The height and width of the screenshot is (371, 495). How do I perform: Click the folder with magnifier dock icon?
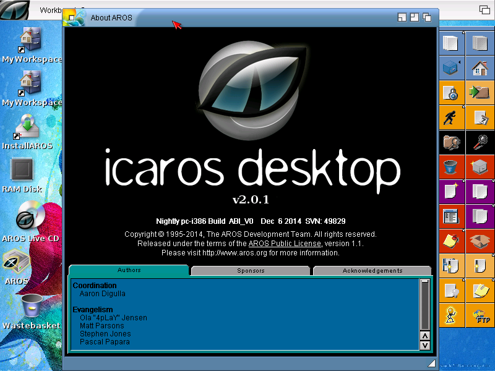[452, 142]
